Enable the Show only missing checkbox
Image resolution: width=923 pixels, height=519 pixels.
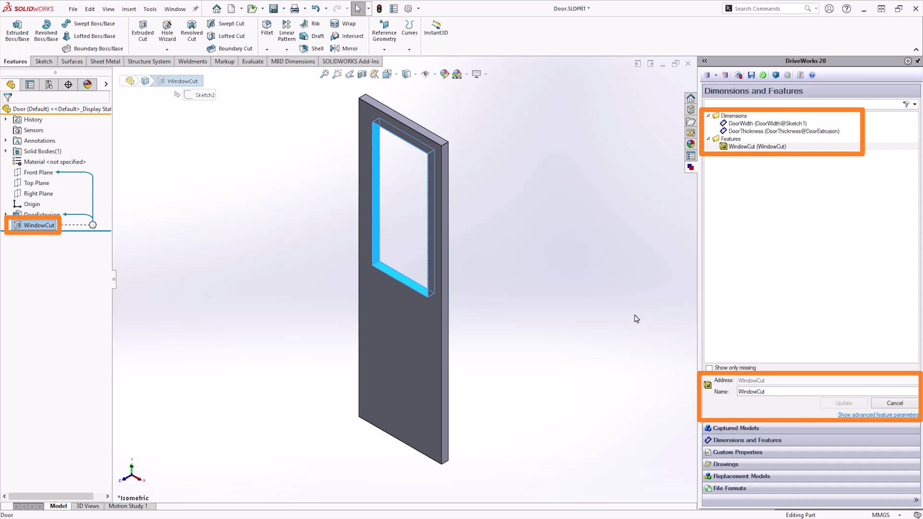click(709, 368)
